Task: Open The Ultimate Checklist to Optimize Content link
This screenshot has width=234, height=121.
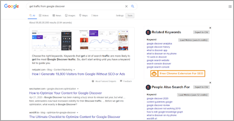Action: [75, 117]
